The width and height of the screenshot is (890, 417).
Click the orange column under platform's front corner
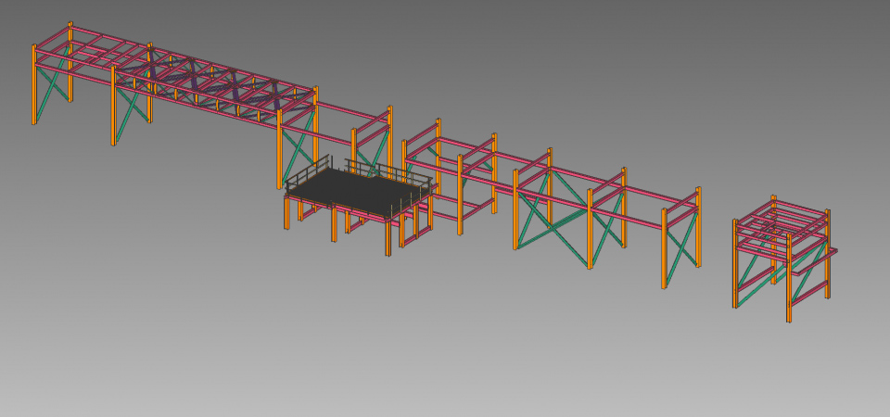[x=388, y=238]
